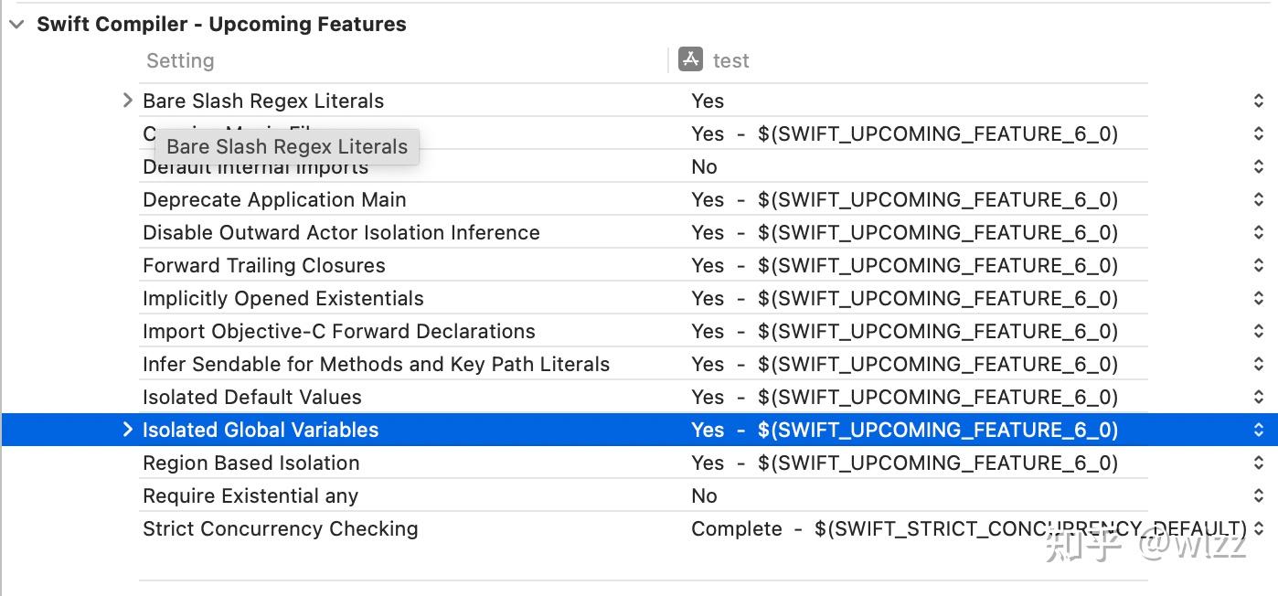Select Infer Sendable for Methods setting
This screenshot has height=596, width=1278.
tap(376, 364)
